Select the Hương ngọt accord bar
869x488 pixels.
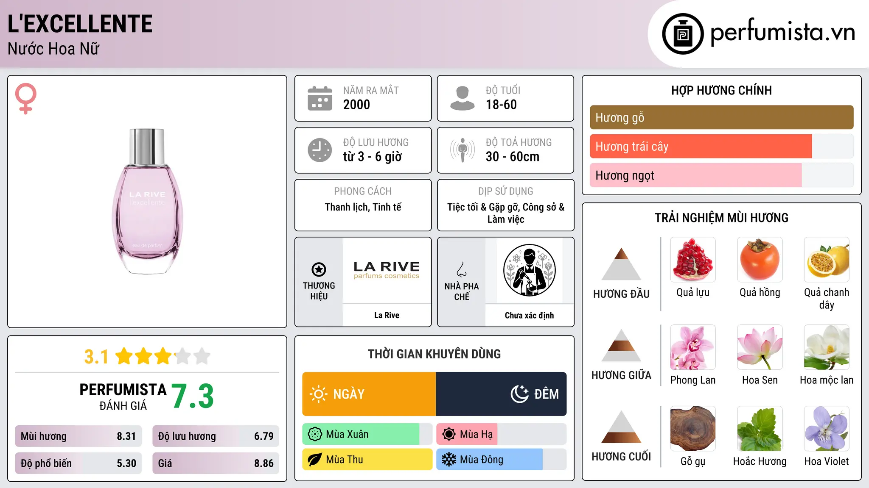(722, 175)
